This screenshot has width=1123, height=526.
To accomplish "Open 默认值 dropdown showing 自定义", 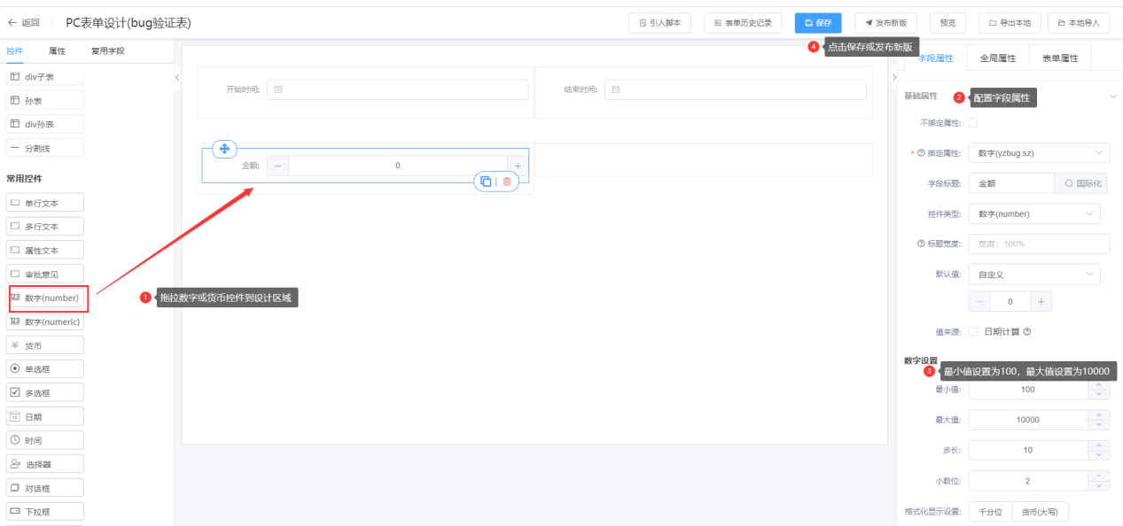I will click(x=1034, y=275).
